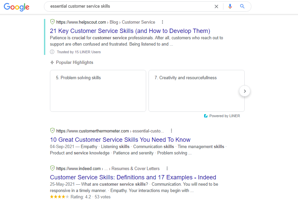This screenshot has width=298, height=201.
Task: Click the Google logo
Action: (x=17, y=7)
